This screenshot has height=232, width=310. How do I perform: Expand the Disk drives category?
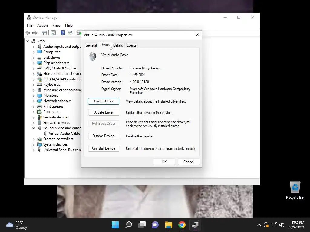(33, 58)
